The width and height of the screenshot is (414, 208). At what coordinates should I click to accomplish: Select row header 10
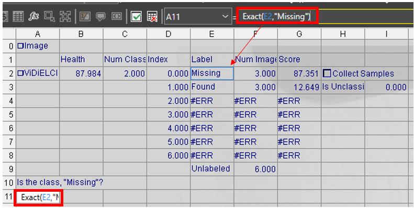9,182
